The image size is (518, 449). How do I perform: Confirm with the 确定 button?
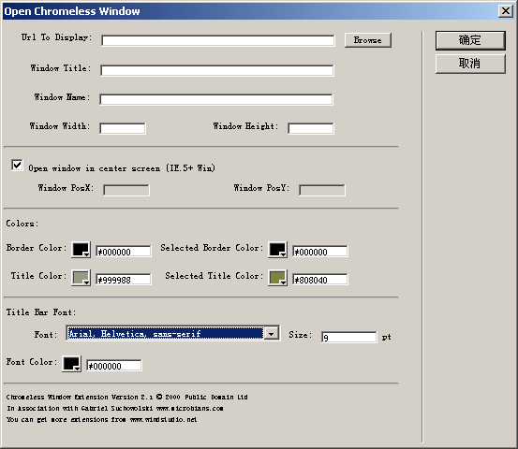click(470, 40)
